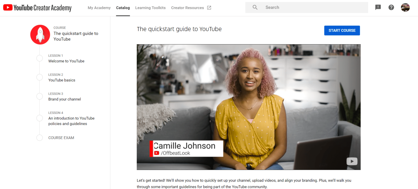Open the send feedback icon
This screenshot has height=189, width=418.
point(378,8)
